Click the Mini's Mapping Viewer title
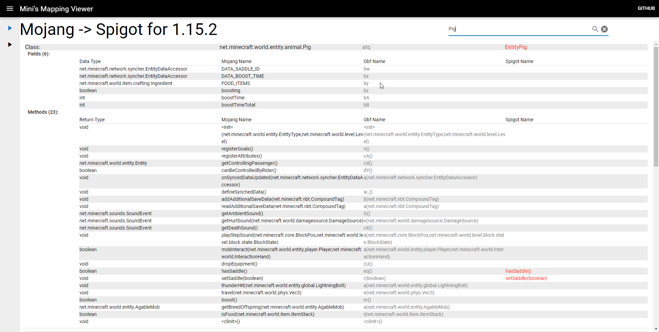Viewport: 659px width, 332px height. (56, 9)
